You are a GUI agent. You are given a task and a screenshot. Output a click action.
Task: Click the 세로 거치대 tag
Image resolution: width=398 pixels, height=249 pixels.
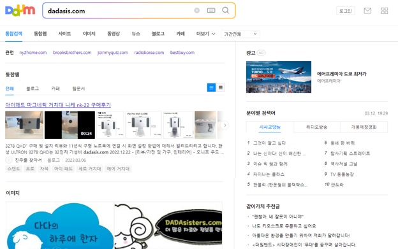(x=89, y=169)
